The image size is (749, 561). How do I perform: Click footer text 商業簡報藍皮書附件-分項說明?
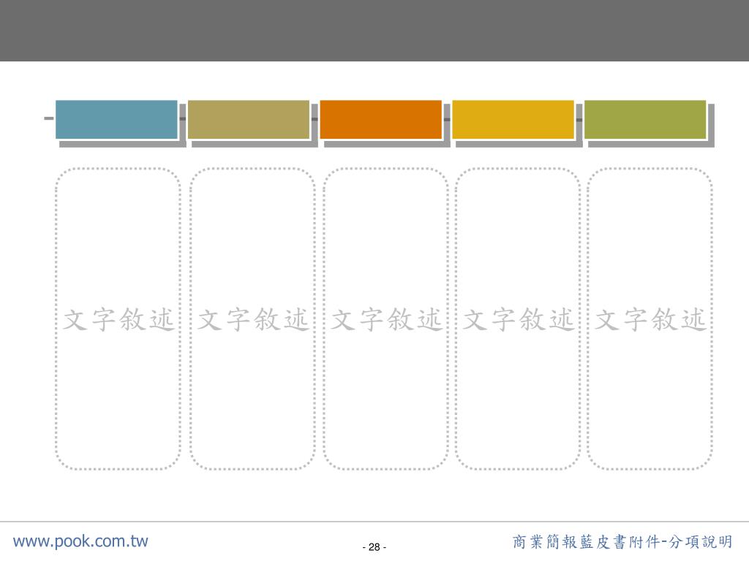622,542
